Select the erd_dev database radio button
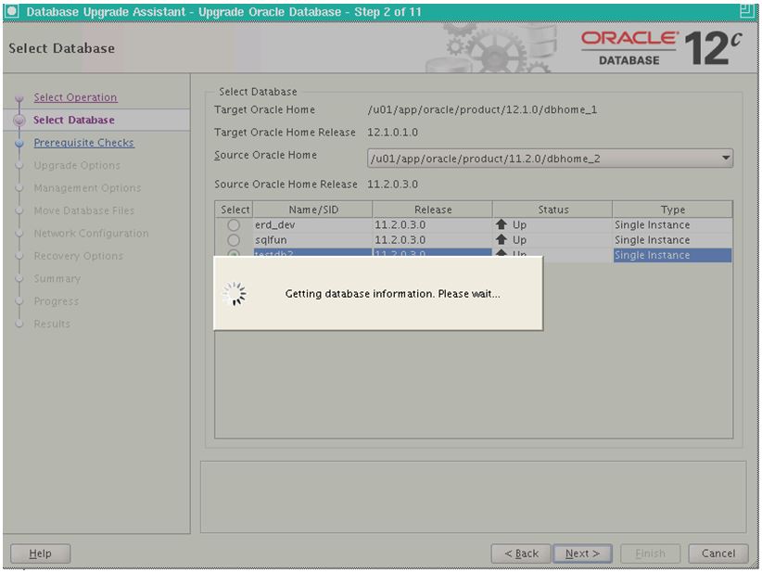The height and width of the screenshot is (573, 762). coord(234,225)
